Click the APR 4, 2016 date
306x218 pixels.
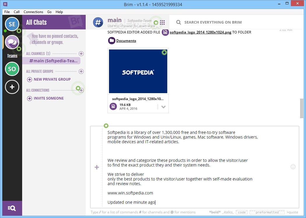point(128,109)
